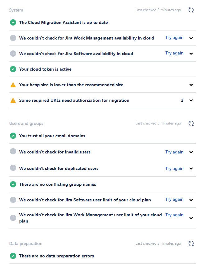
Task: Expand the Jira Work Management availability row
Action: [x=191, y=38]
